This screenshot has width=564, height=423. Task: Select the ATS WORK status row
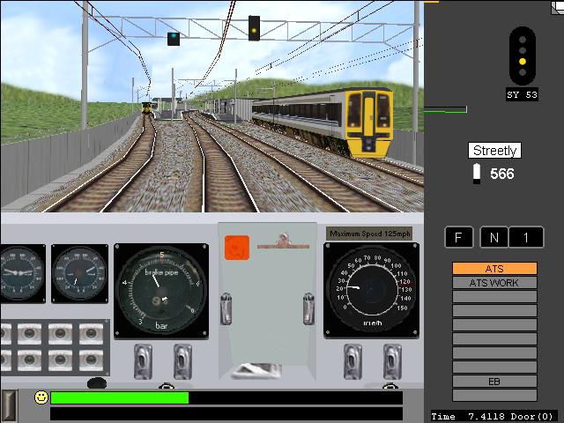click(494, 283)
